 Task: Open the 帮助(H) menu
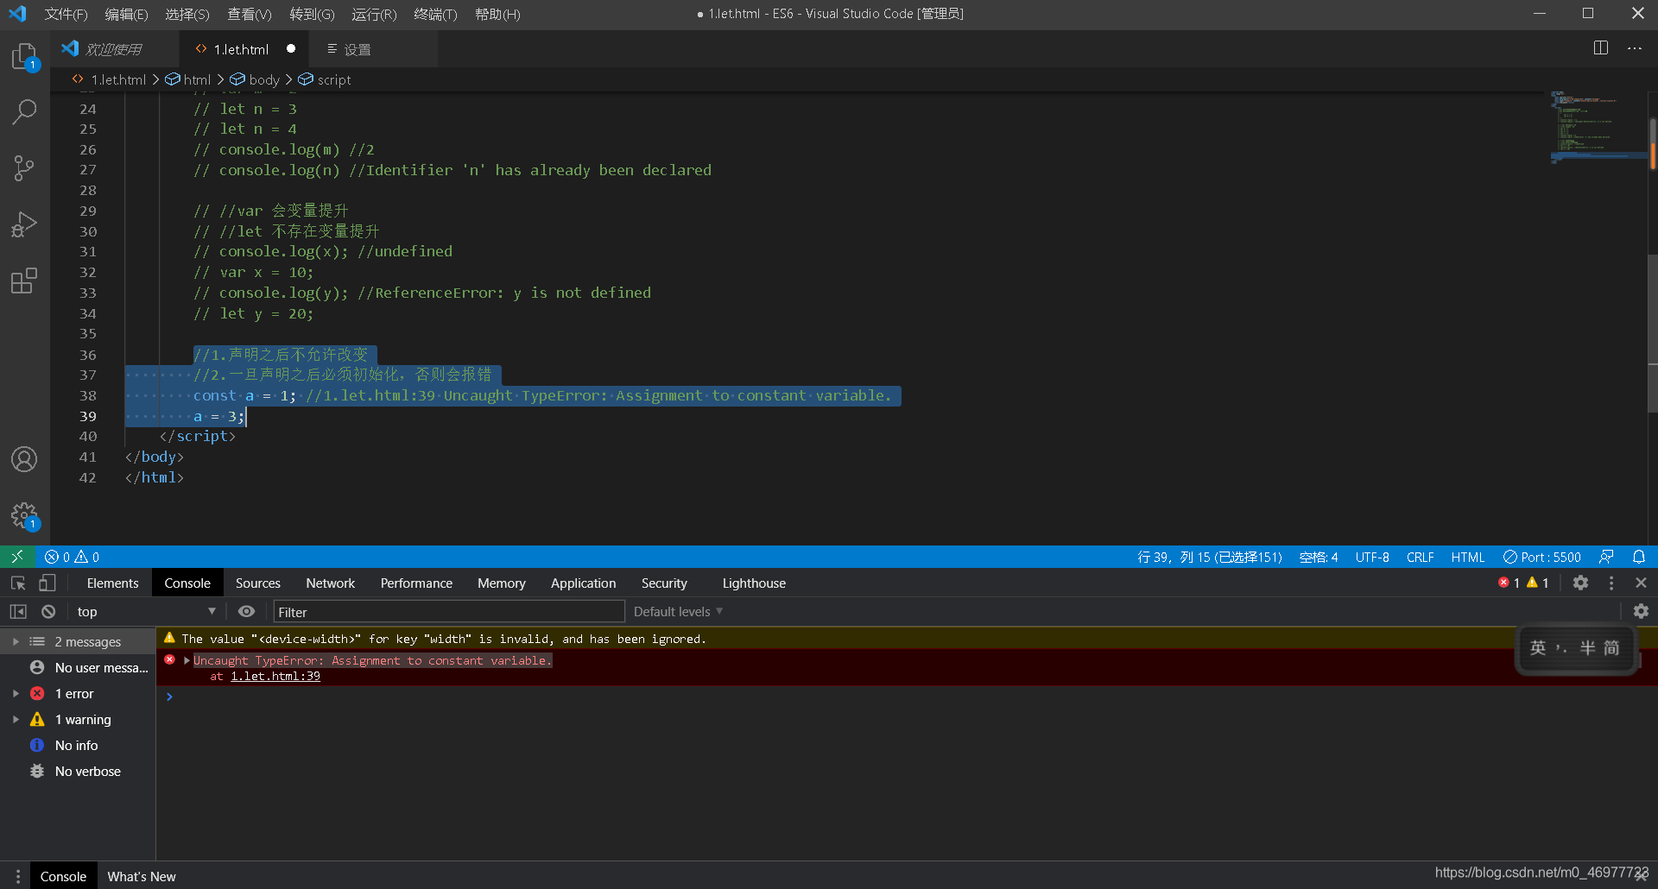[x=497, y=14]
